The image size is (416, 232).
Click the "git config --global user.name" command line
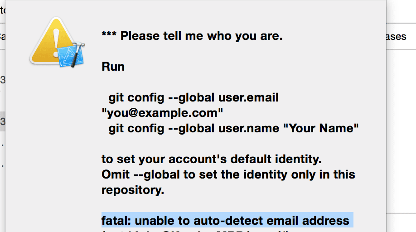pos(194,129)
